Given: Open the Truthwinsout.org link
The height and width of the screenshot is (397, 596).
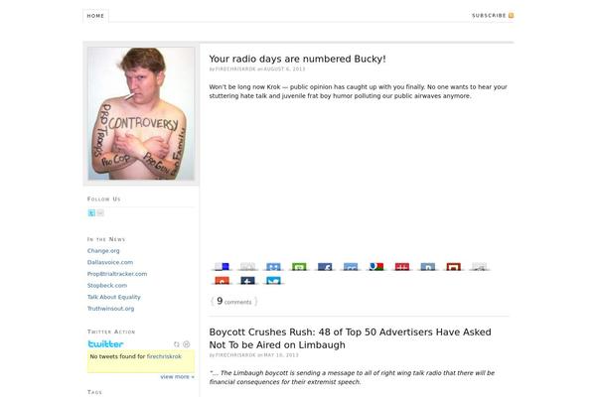Looking at the screenshot, I should pos(110,309).
